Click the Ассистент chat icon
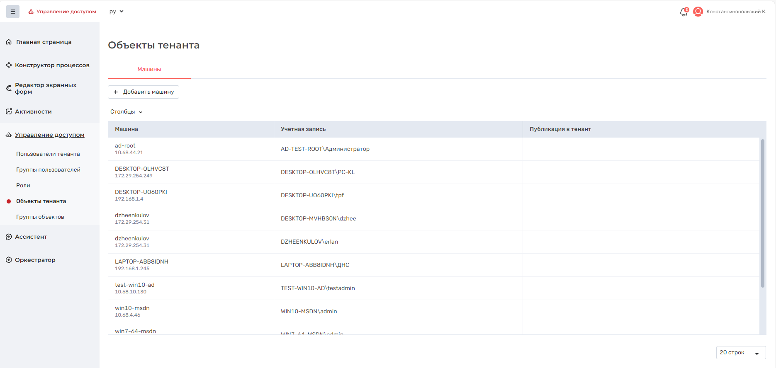The image size is (776, 368). (x=9, y=237)
